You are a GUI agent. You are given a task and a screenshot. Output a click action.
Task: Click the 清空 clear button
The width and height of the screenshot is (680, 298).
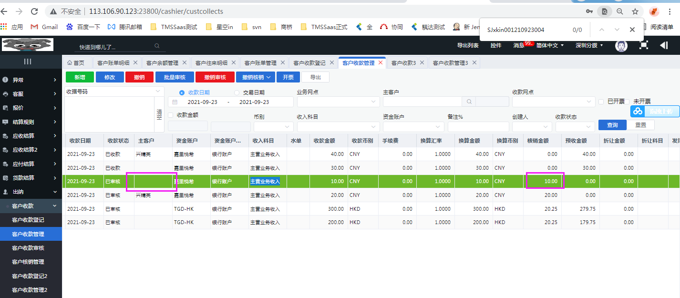coord(159,114)
